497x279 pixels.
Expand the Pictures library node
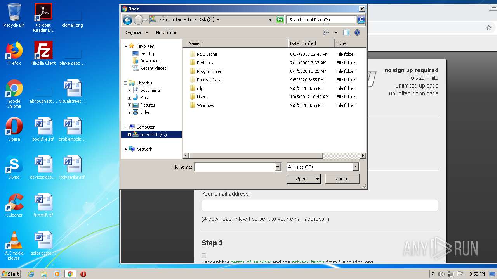click(130, 105)
